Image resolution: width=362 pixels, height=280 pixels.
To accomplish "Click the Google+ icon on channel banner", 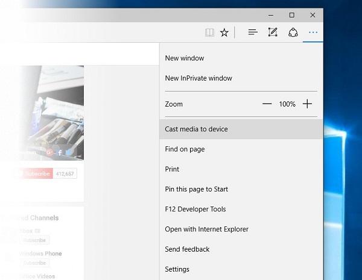I will click(49, 152).
